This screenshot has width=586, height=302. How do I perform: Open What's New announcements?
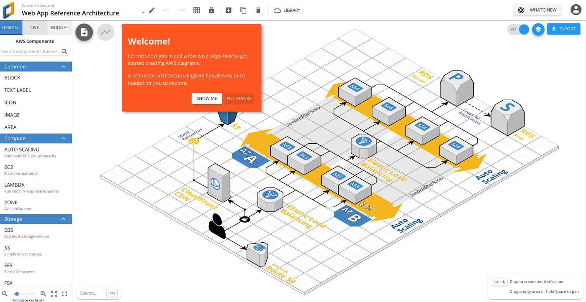(x=537, y=10)
